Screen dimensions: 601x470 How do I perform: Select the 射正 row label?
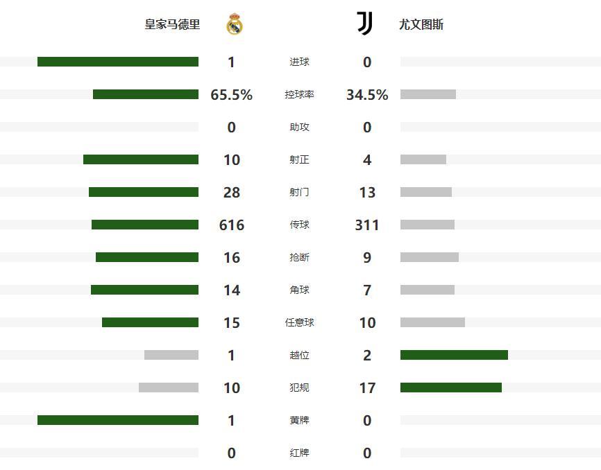pos(299,160)
